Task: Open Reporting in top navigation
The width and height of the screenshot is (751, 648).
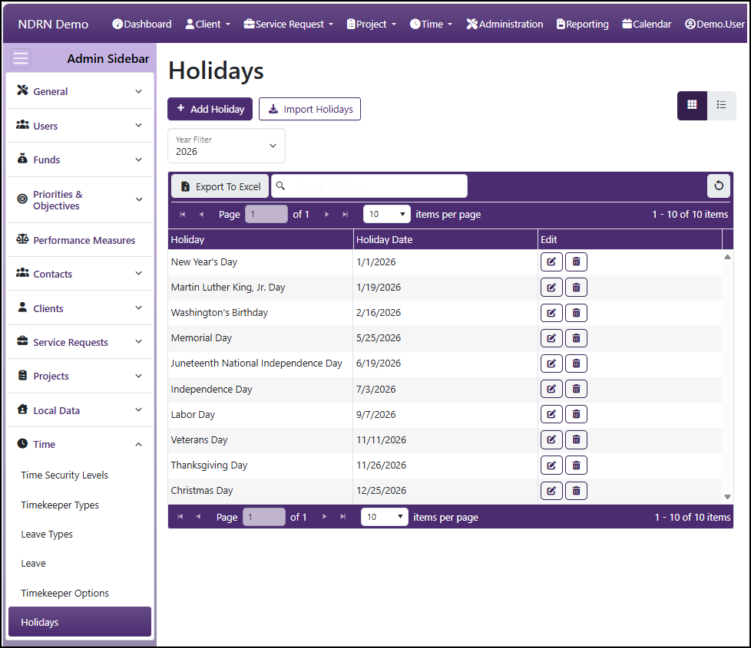Action: pyautogui.click(x=582, y=24)
